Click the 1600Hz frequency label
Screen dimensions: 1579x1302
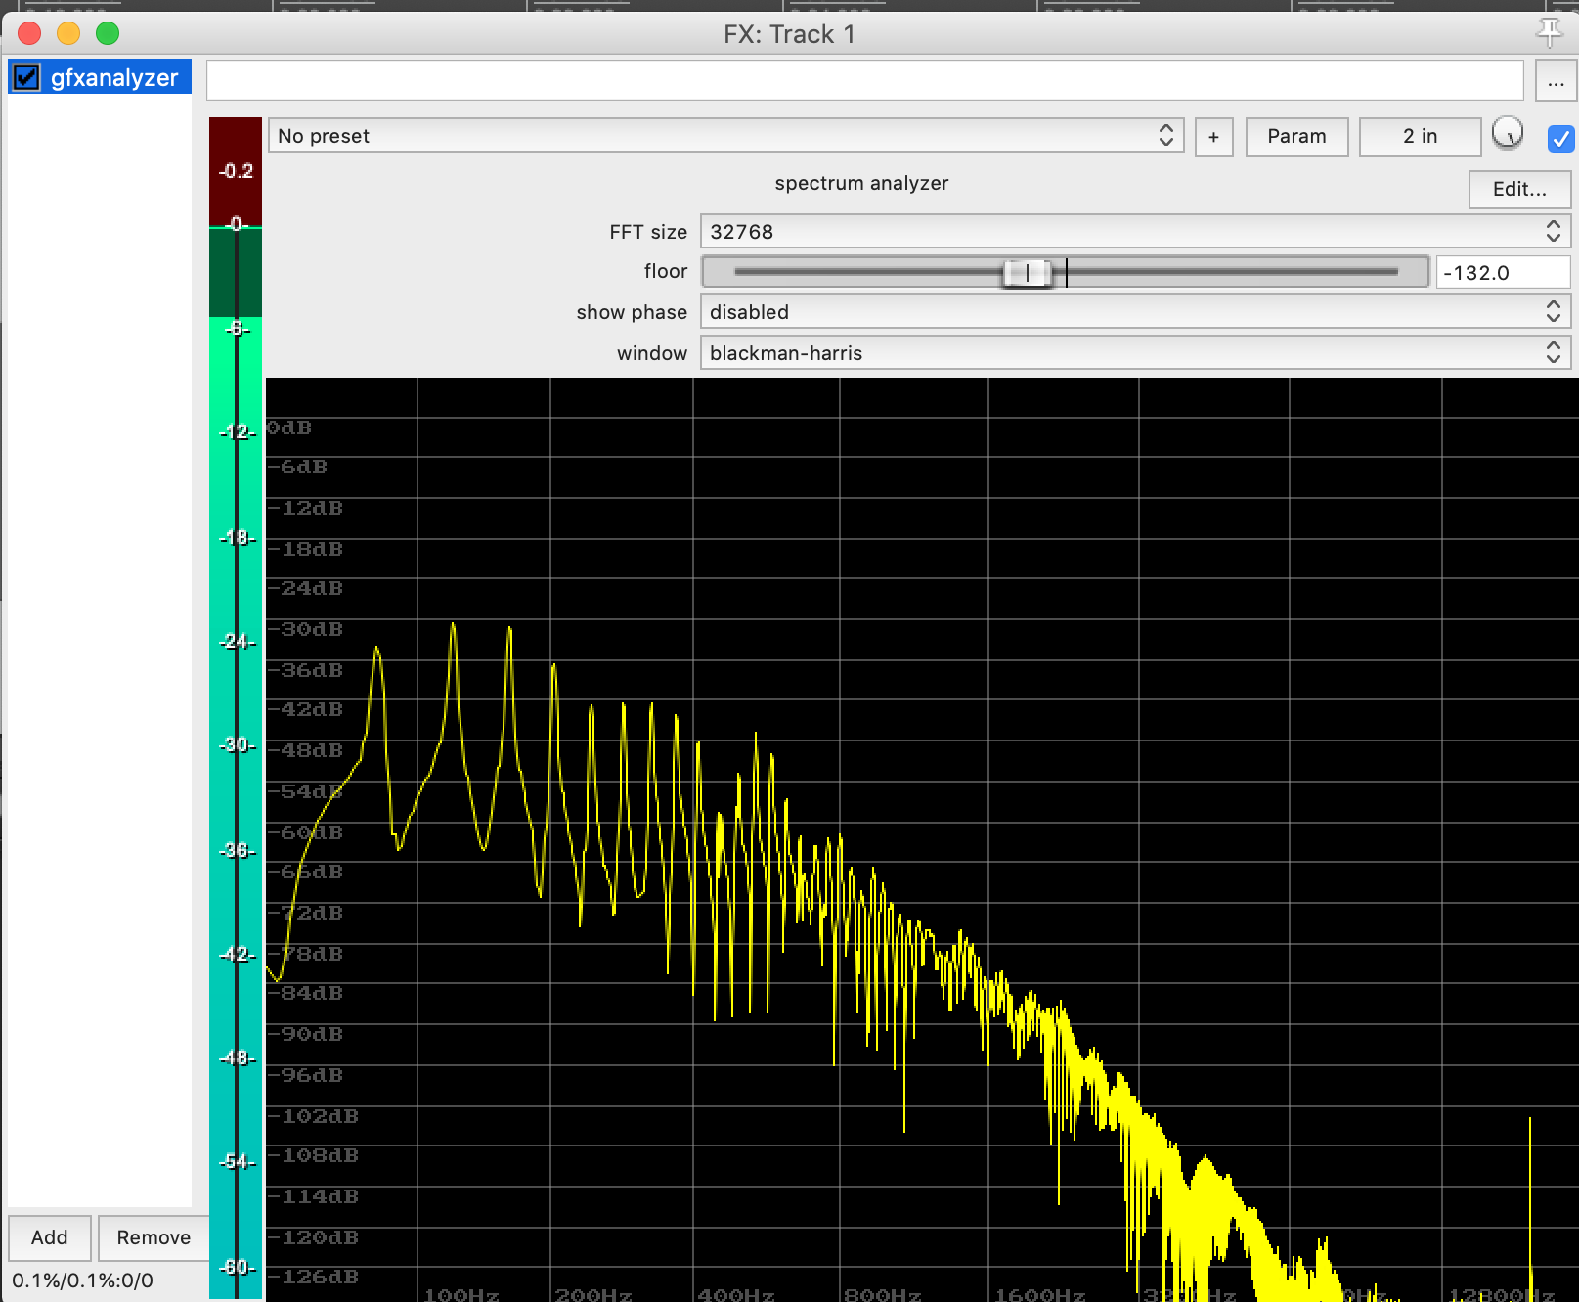[1039, 1294]
